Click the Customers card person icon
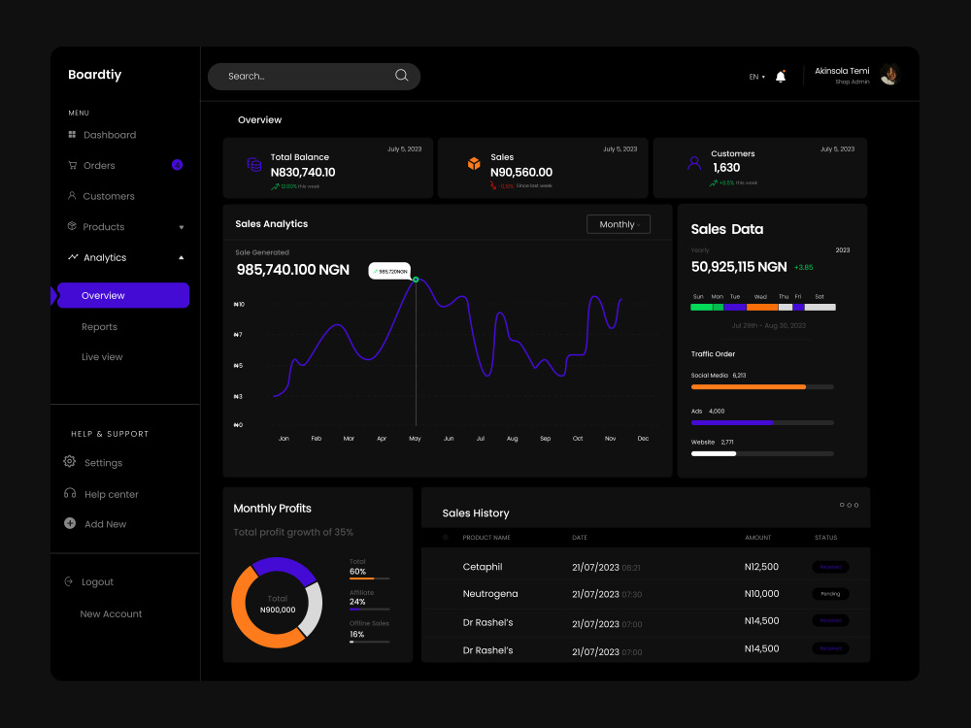The width and height of the screenshot is (971, 728). coord(694,163)
